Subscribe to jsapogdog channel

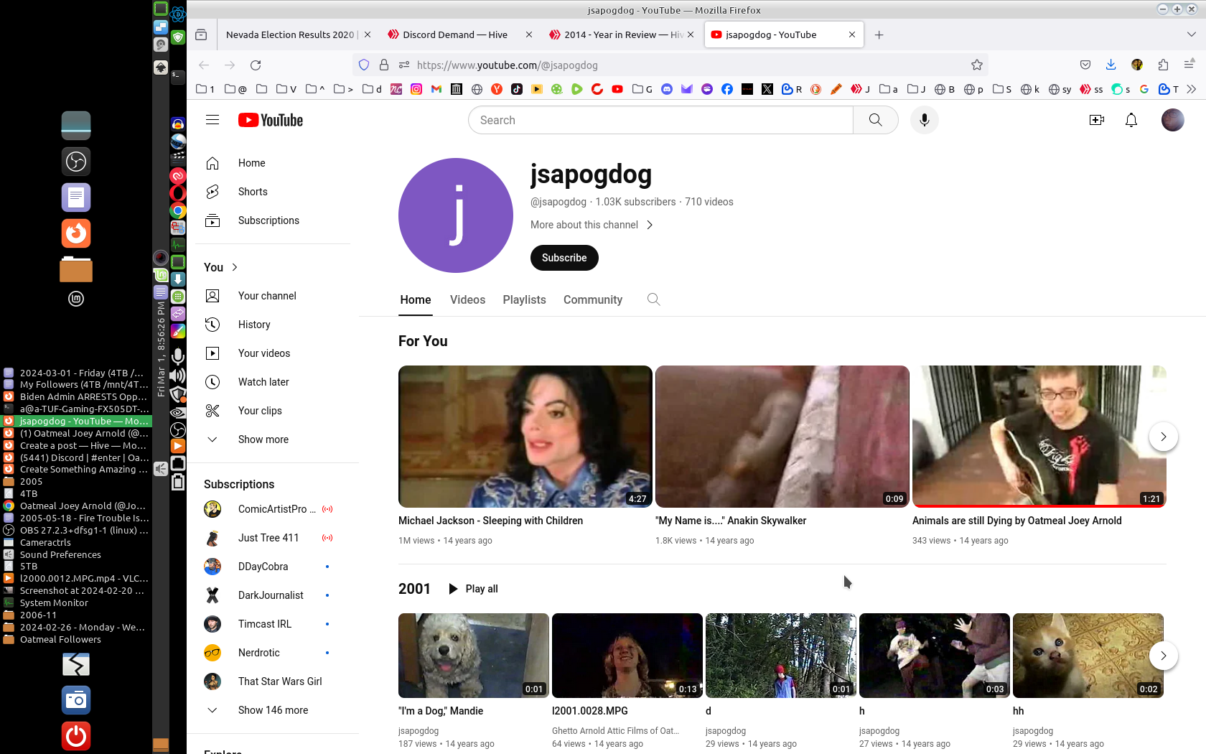(564, 258)
